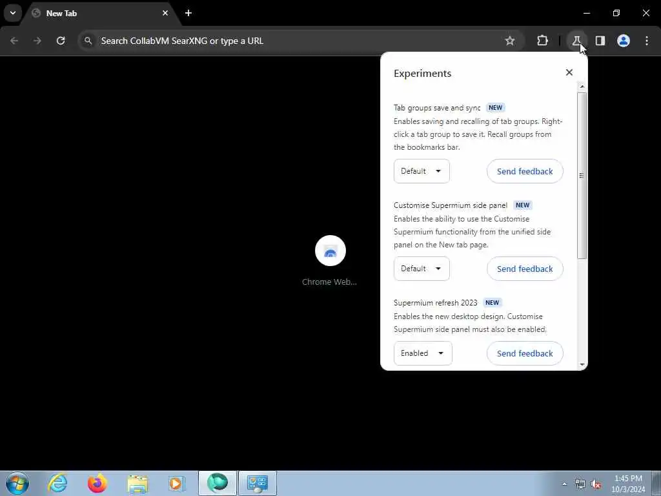Open the network status tray icon
The height and width of the screenshot is (496, 661).
(580, 484)
